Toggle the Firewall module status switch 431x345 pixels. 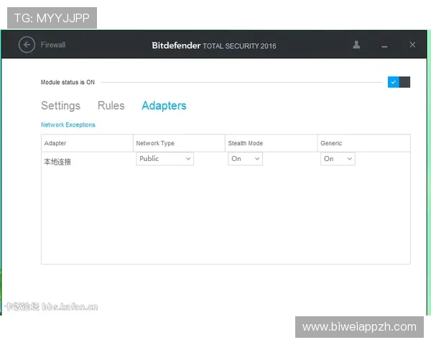[x=399, y=82]
